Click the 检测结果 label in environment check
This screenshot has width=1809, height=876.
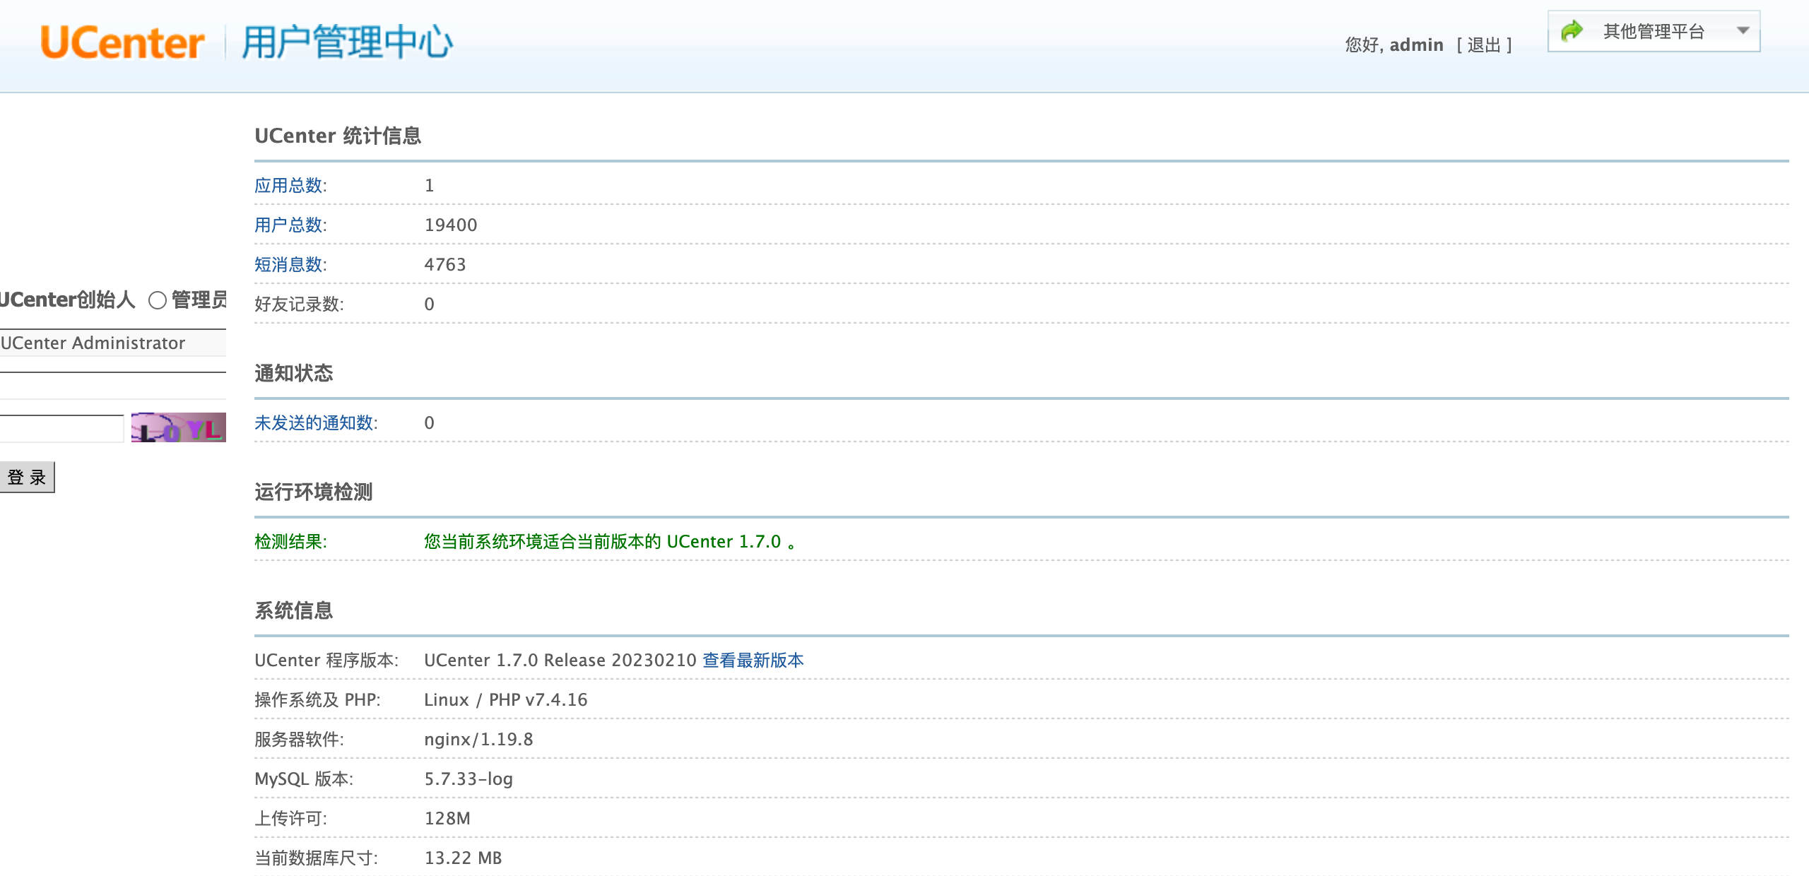(290, 541)
